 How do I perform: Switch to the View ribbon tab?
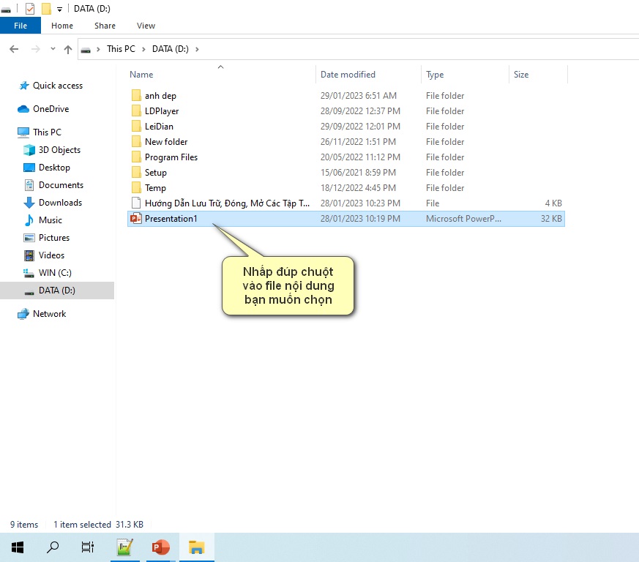146,26
